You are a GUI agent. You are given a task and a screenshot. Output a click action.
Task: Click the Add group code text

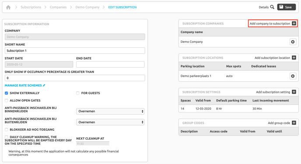pos(279,123)
